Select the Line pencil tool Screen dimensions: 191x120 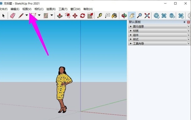pos(21,16)
